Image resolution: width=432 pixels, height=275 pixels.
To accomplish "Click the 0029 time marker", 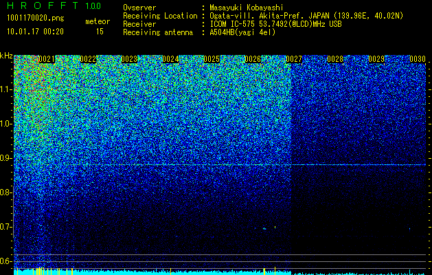I will [x=376, y=59].
